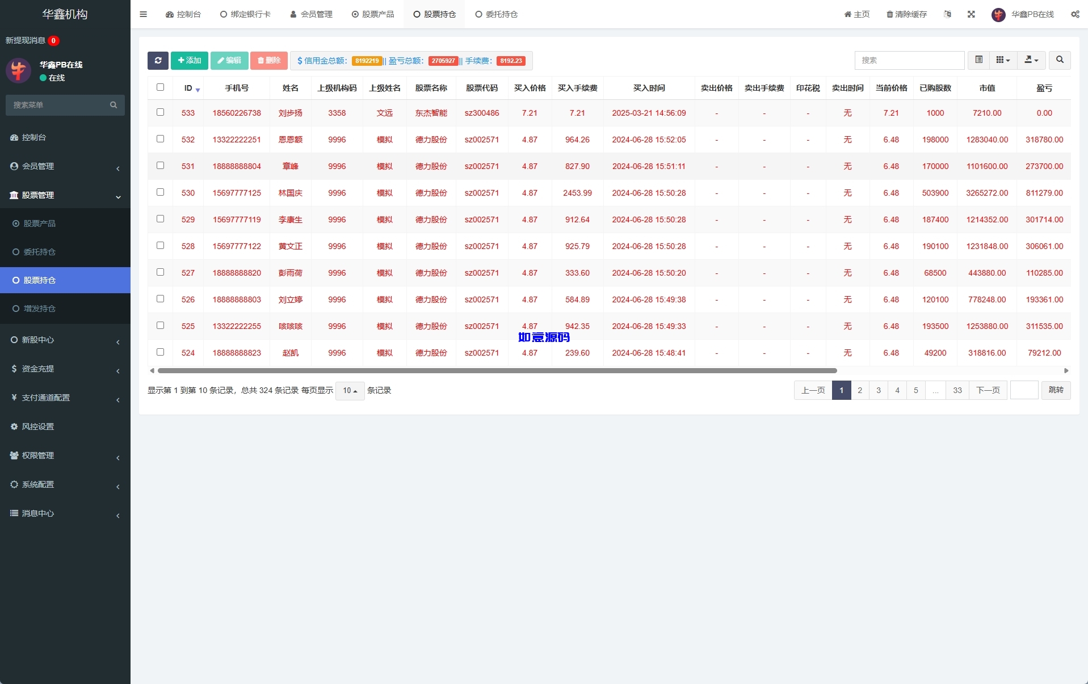The height and width of the screenshot is (684, 1088).
Task: Click the 删除 delete button
Action: tap(269, 61)
